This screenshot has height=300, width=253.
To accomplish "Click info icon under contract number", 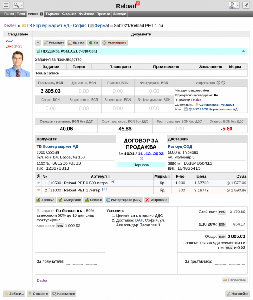I will tap(141, 159).
